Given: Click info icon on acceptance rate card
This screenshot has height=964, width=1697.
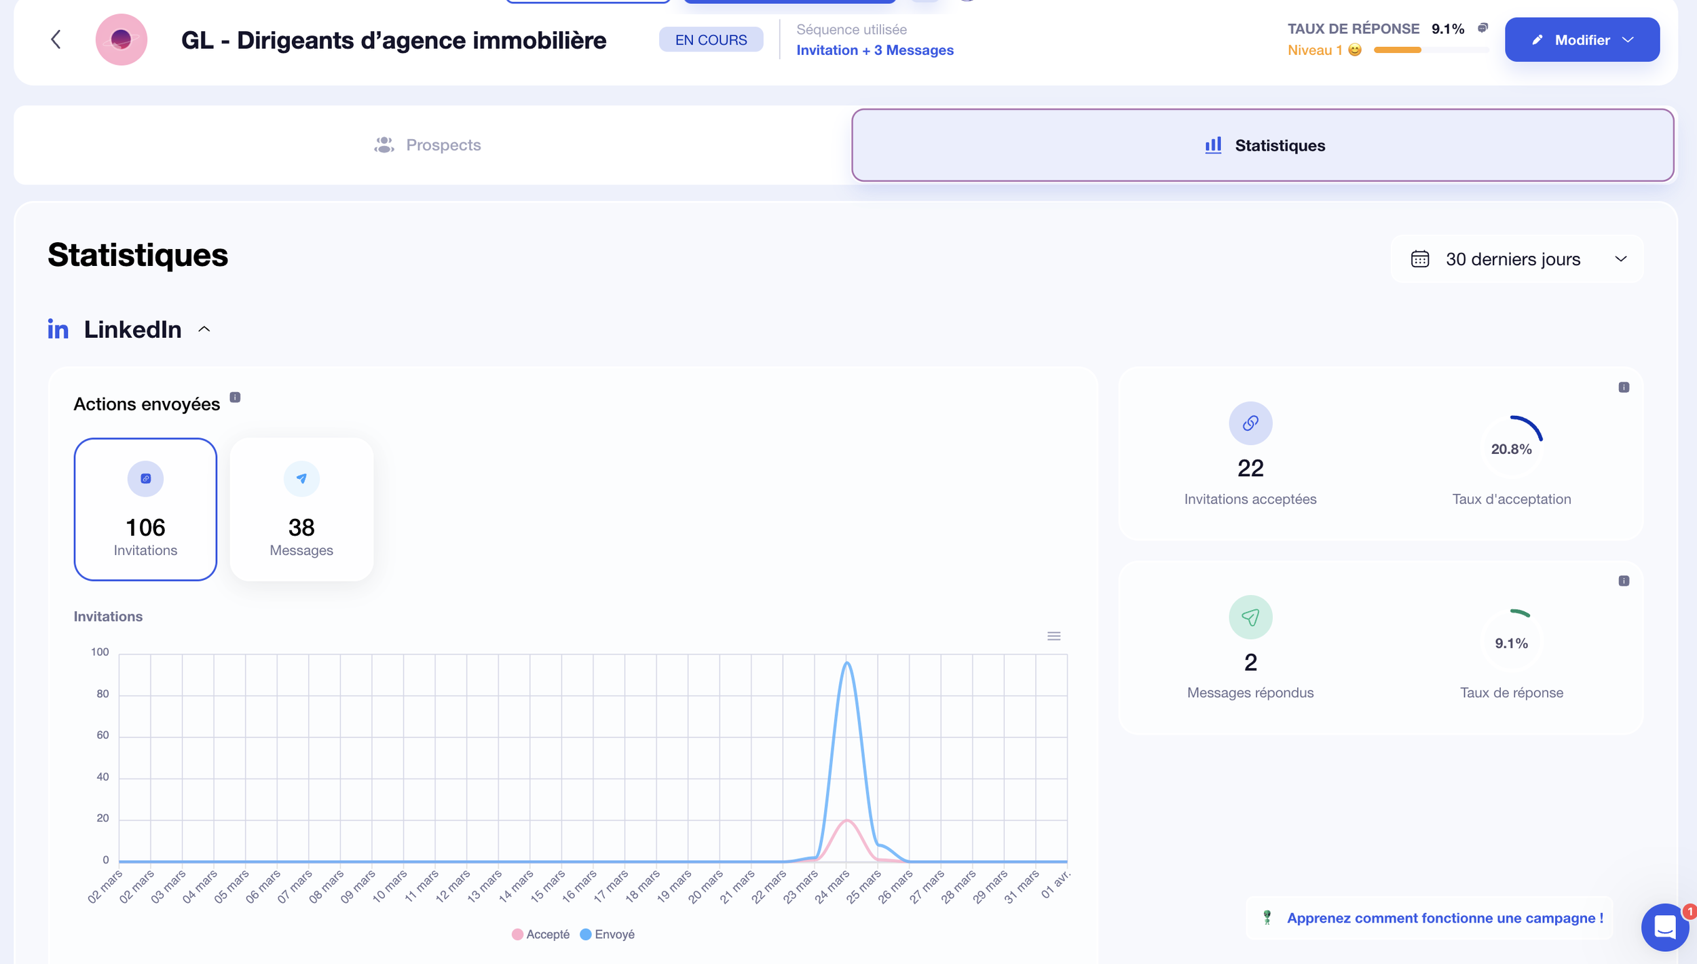Looking at the screenshot, I should [x=1624, y=387].
